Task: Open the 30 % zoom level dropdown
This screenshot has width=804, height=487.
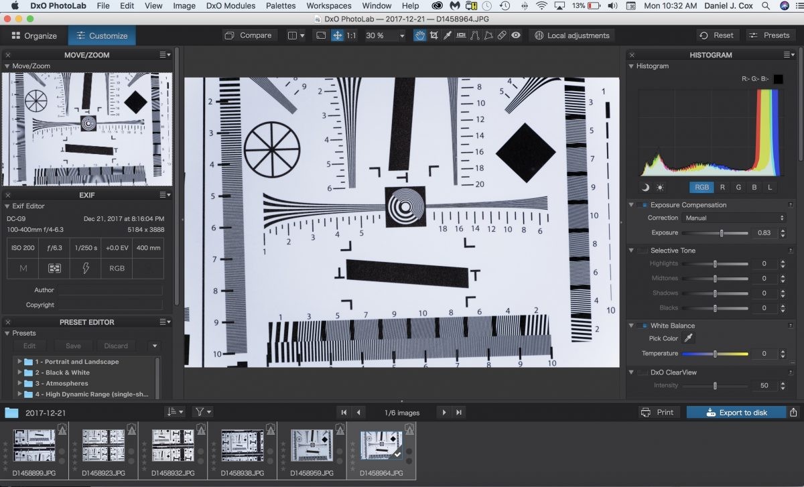Action: [x=385, y=36]
